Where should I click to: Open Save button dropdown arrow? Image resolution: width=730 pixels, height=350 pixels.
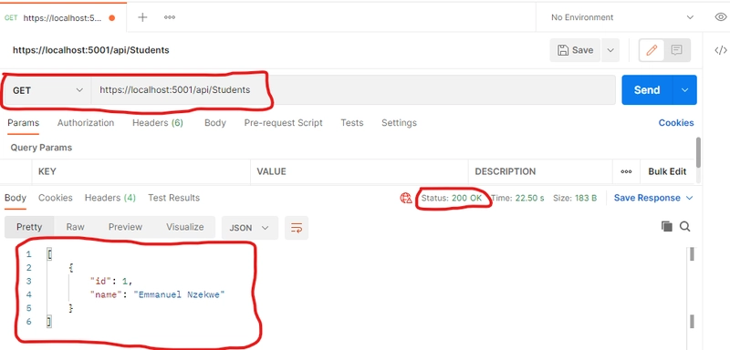610,50
